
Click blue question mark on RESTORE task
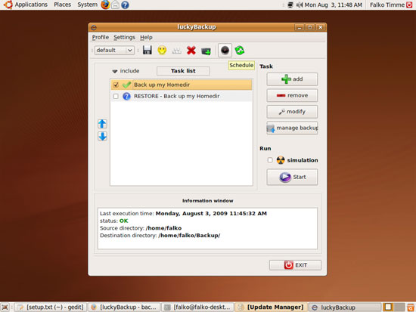(126, 96)
